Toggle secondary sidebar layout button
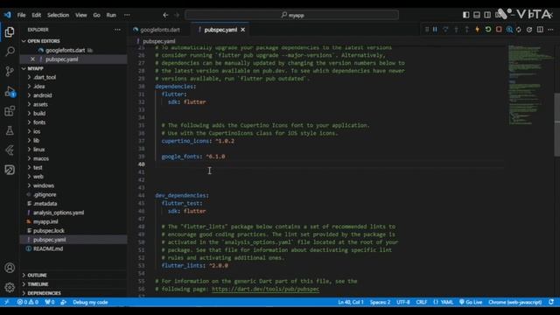This screenshot has height=315, width=560. 487,15
